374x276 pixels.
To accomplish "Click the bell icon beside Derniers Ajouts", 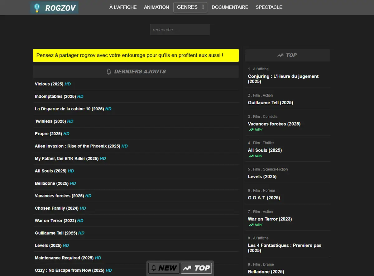I will [x=109, y=72].
